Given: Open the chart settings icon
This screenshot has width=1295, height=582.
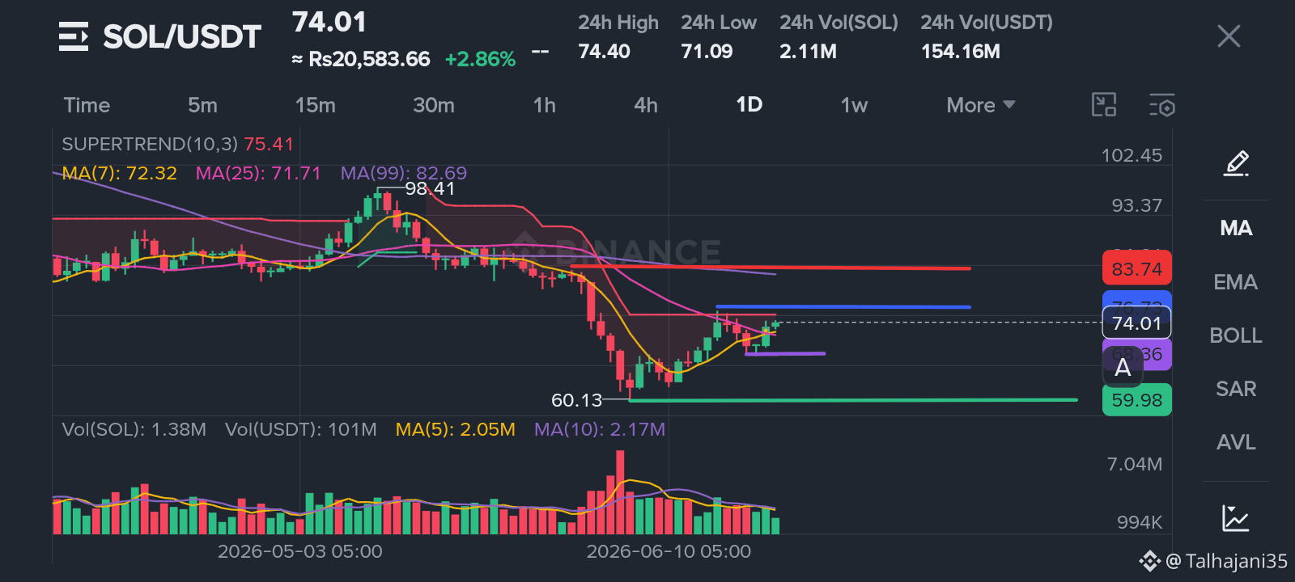Looking at the screenshot, I should click(1162, 105).
